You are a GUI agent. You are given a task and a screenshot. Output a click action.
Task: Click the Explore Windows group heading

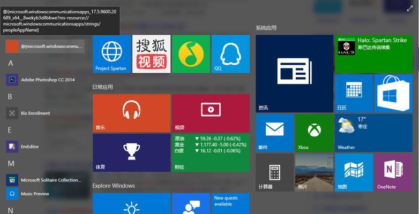114,186
